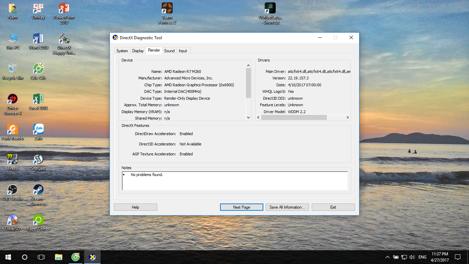
Task: Open the network tray icon
Action: (x=404, y=257)
